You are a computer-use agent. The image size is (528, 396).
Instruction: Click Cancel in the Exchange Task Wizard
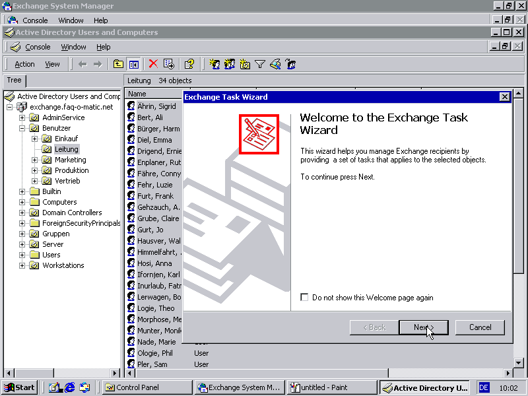click(x=480, y=327)
